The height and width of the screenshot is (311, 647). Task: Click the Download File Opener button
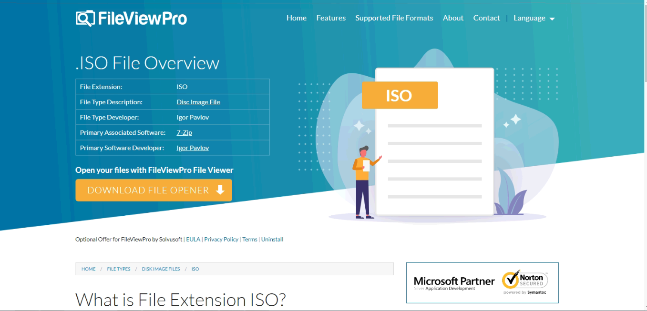(154, 190)
